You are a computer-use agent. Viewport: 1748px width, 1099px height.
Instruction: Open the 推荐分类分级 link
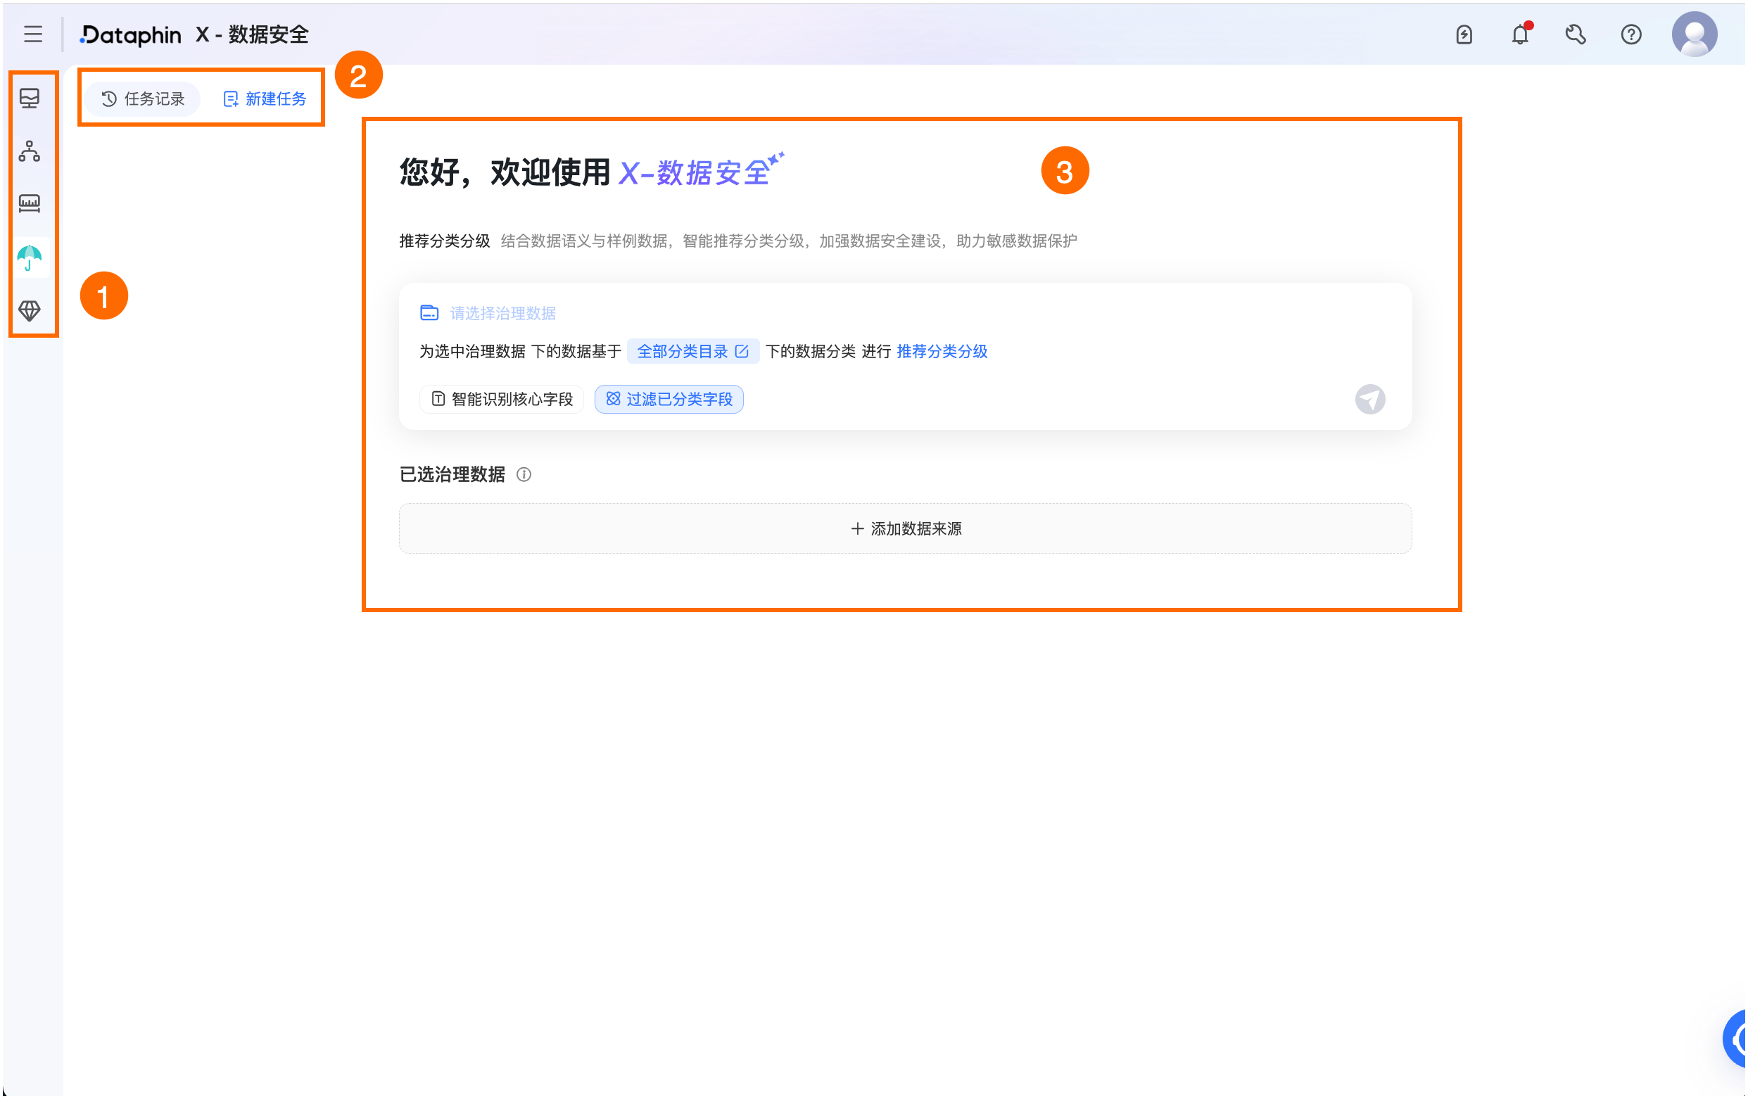tap(942, 351)
